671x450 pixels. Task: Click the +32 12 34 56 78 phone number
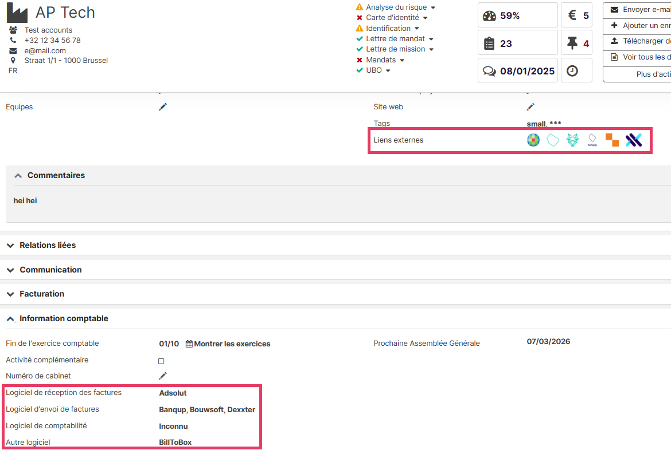pos(52,40)
